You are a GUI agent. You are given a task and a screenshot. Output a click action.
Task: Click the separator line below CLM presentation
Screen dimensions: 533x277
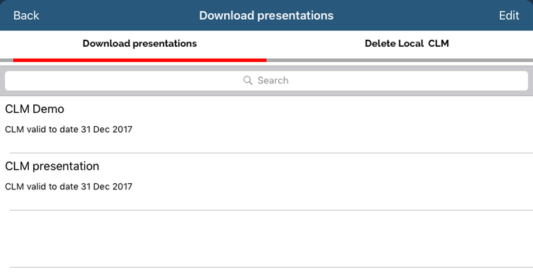click(x=270, y=210)
